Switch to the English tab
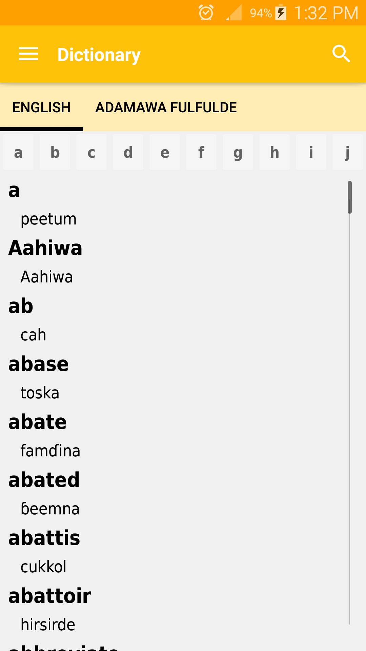The width and height of the screenshot is (366, 651). pos(41,107)
